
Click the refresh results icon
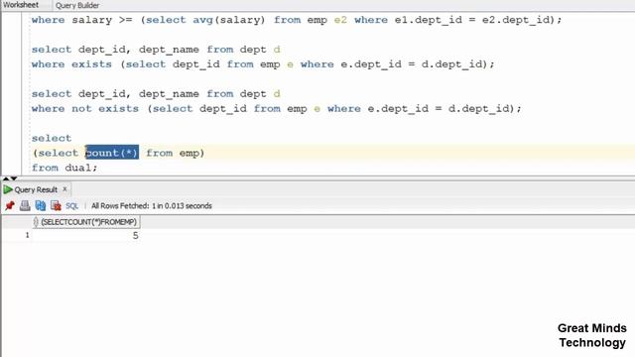(41, 205)
